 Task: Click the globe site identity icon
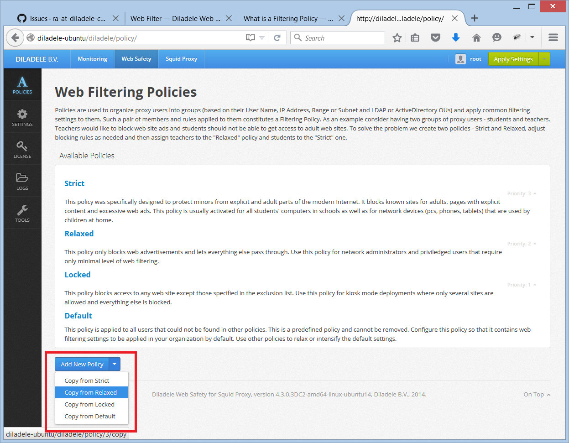pos(31,38)
